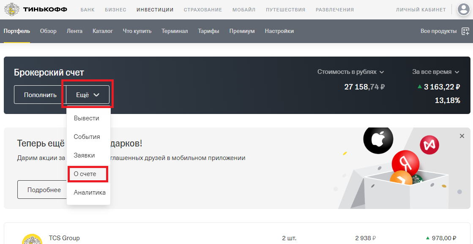Select Заявки from the dropdown
Viewport: 473px width, 244px height.
(85, 155)
